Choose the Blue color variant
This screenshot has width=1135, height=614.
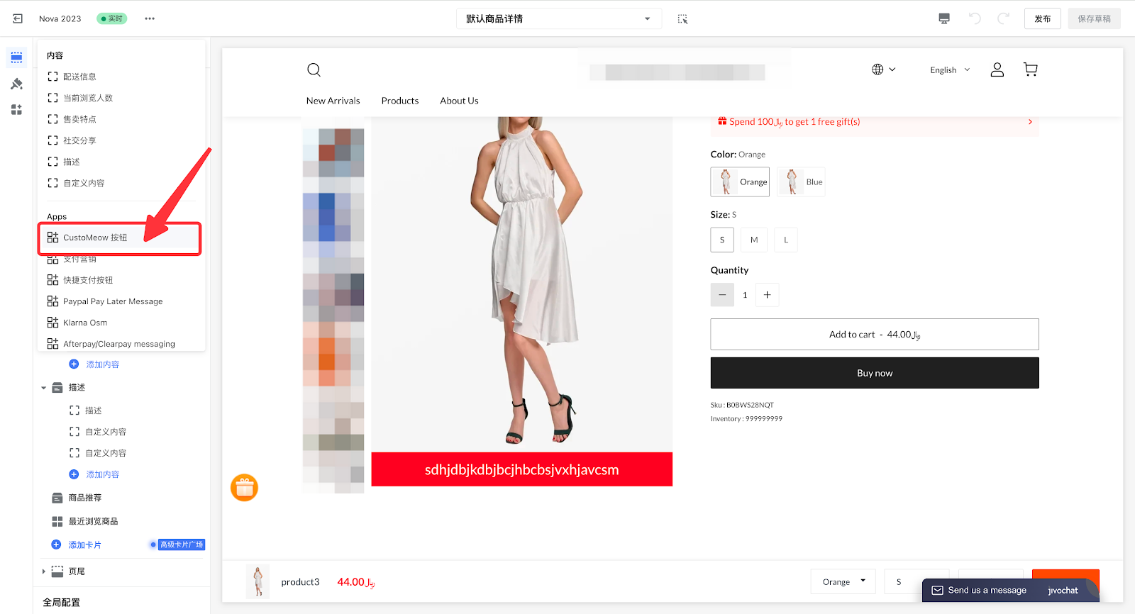pos(801,182)
